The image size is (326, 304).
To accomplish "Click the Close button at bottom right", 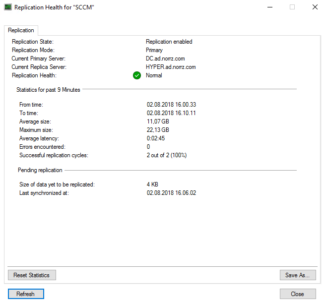I will coord(297,294).
